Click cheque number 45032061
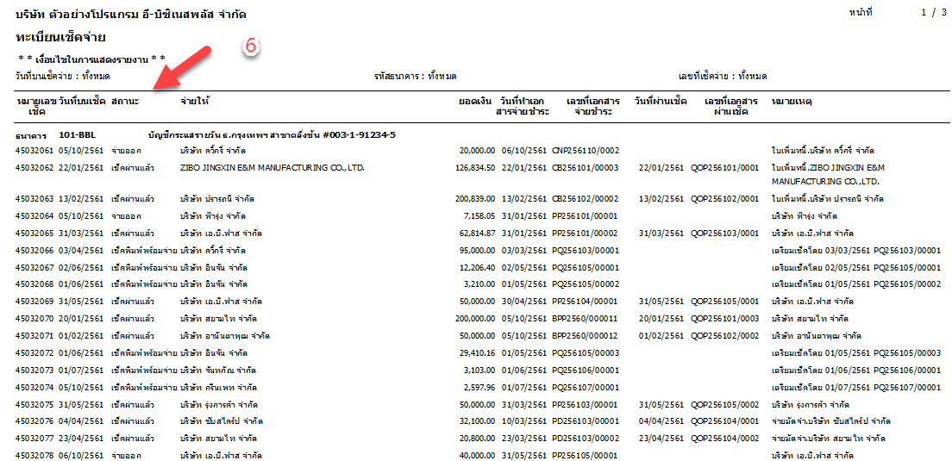 click(34, 150)
